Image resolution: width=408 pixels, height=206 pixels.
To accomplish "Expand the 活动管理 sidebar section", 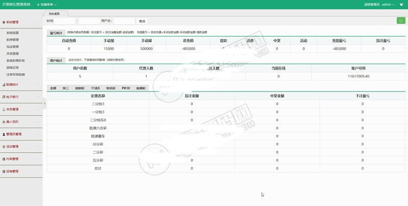I will pyautogui.click(x=20, y=146).
